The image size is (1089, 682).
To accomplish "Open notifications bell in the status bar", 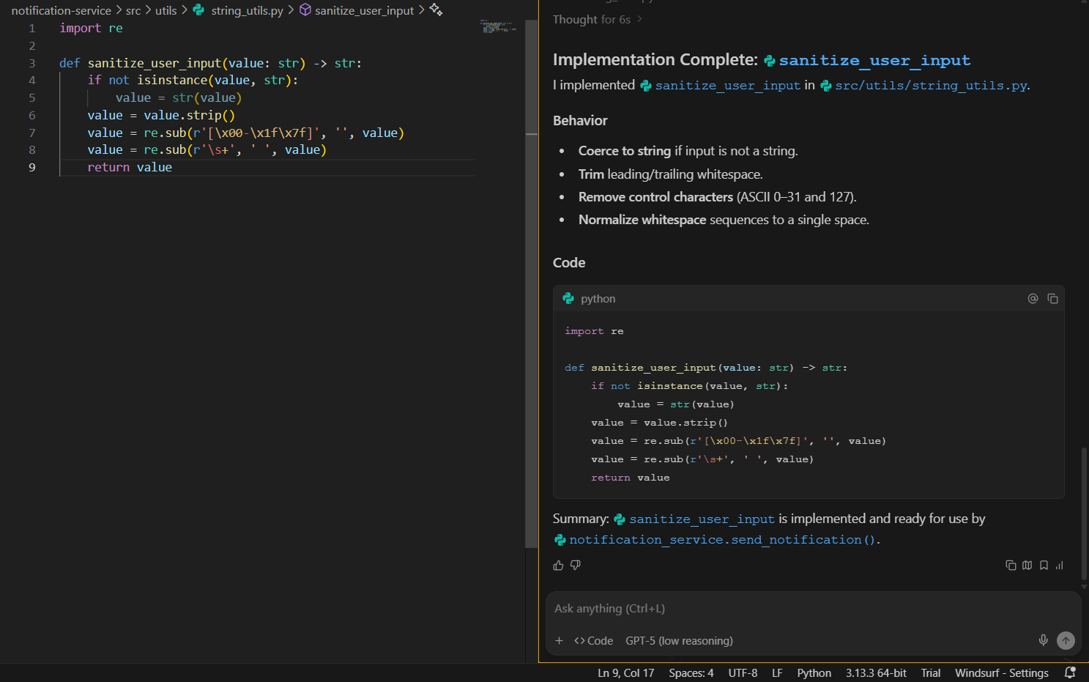I will [1069, 672].
